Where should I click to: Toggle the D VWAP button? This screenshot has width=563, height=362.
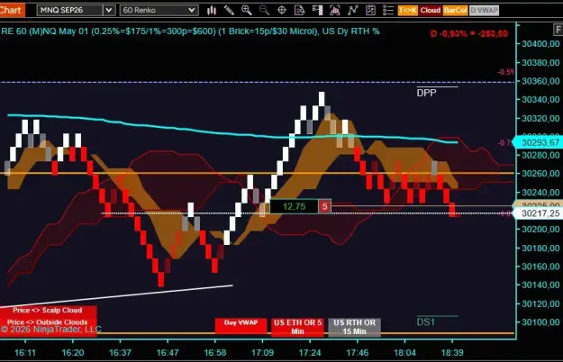coord(484,11)
